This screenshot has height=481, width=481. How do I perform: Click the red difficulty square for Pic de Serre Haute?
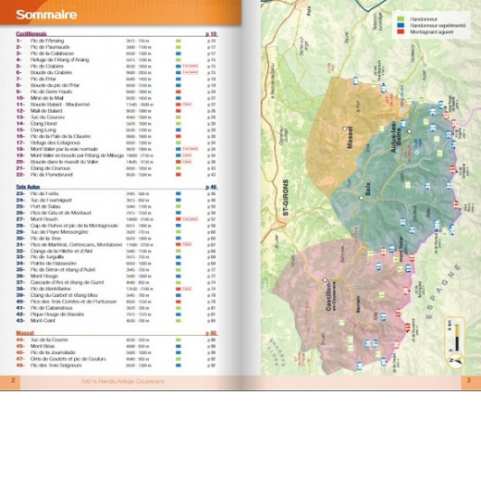(179, 92)
